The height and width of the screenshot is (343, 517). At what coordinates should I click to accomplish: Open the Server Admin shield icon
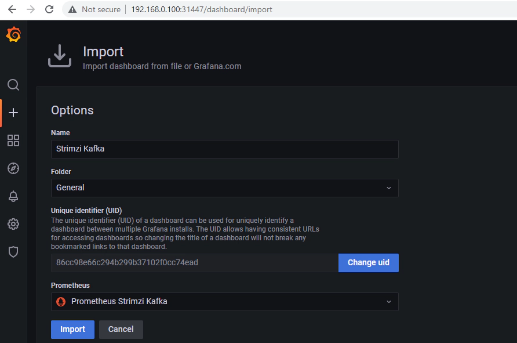13,252
